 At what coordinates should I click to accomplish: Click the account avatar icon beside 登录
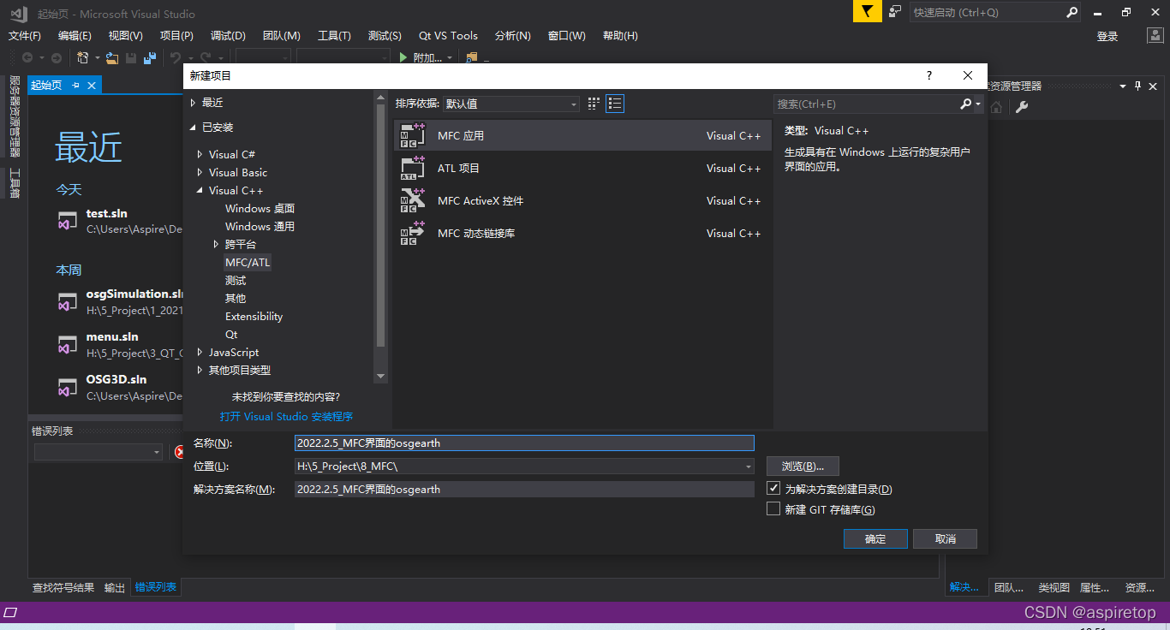[1154, 36]
